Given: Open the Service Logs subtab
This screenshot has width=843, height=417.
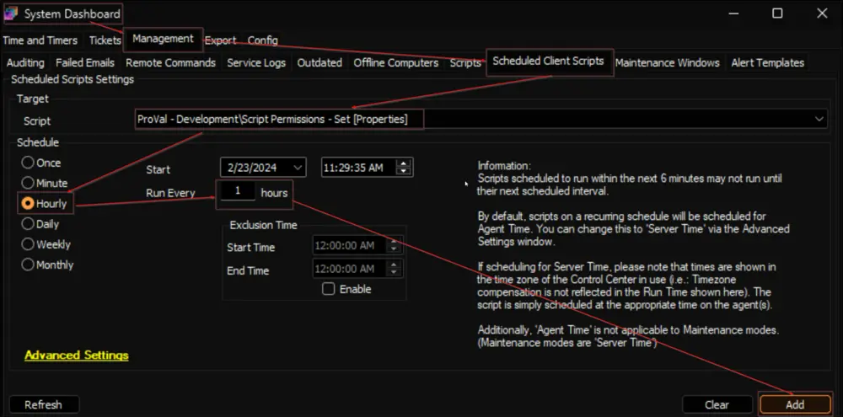Looking at the screenshot, I should click(256, 63).
